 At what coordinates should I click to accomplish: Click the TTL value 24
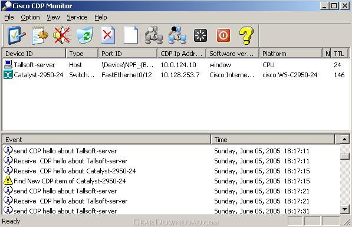pos(337,65)
